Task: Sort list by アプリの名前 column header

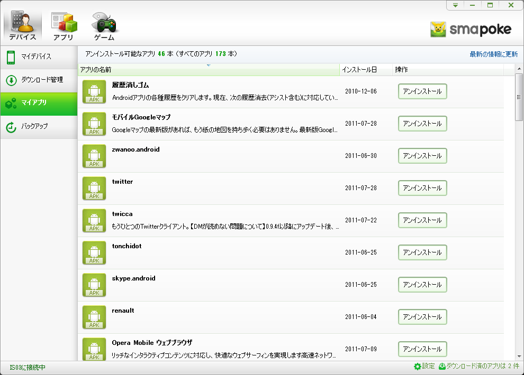Action: [209, 70]
